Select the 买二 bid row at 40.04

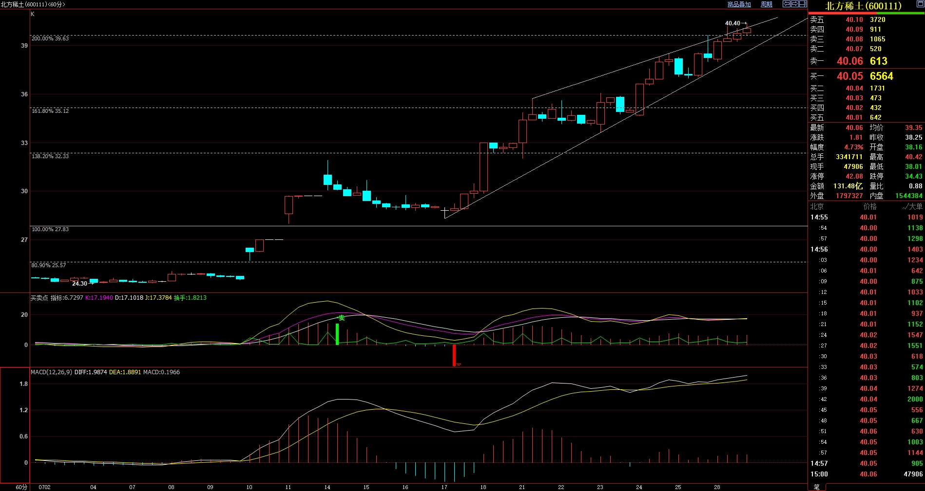click(866, 88)
